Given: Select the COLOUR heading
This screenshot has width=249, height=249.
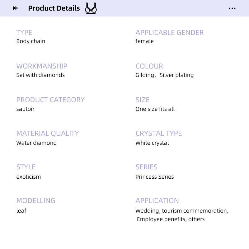Looking at the screenshot, I should 149,66.
